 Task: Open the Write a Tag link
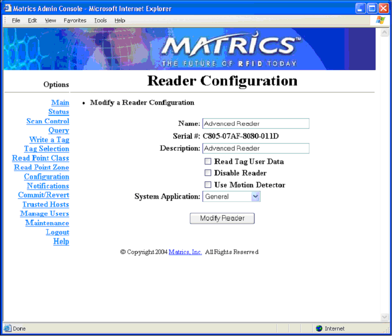[49, 140]
